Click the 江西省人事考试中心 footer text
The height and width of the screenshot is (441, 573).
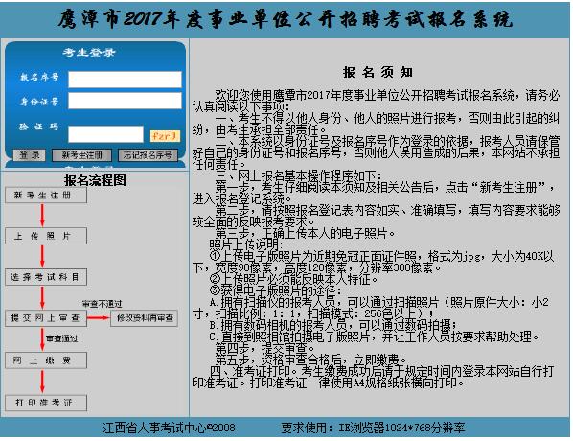(154, 428)
